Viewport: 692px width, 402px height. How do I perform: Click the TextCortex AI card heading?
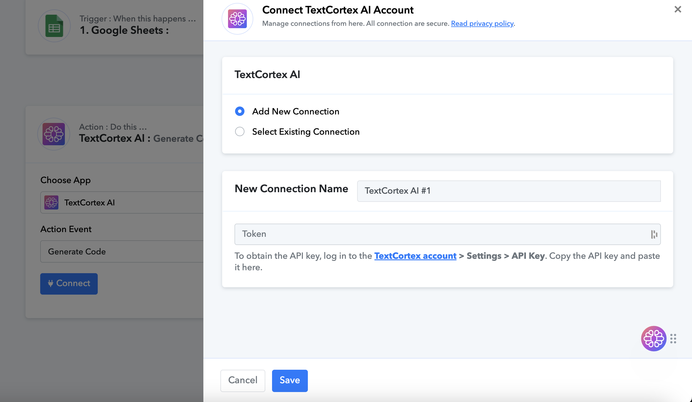pos(267,75)
